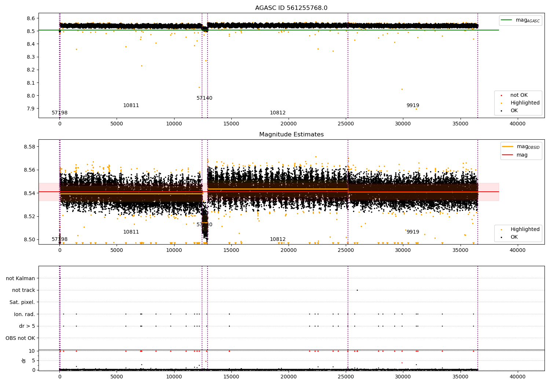
Task: Select the mag OBSID legend entry
Action: coord(521,147)
